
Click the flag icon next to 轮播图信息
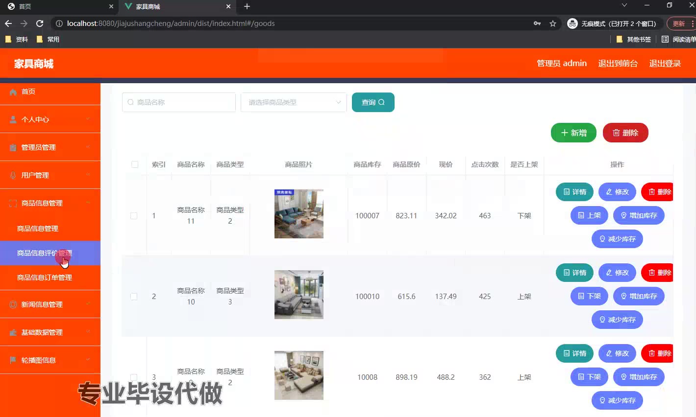tap(13, 360)
